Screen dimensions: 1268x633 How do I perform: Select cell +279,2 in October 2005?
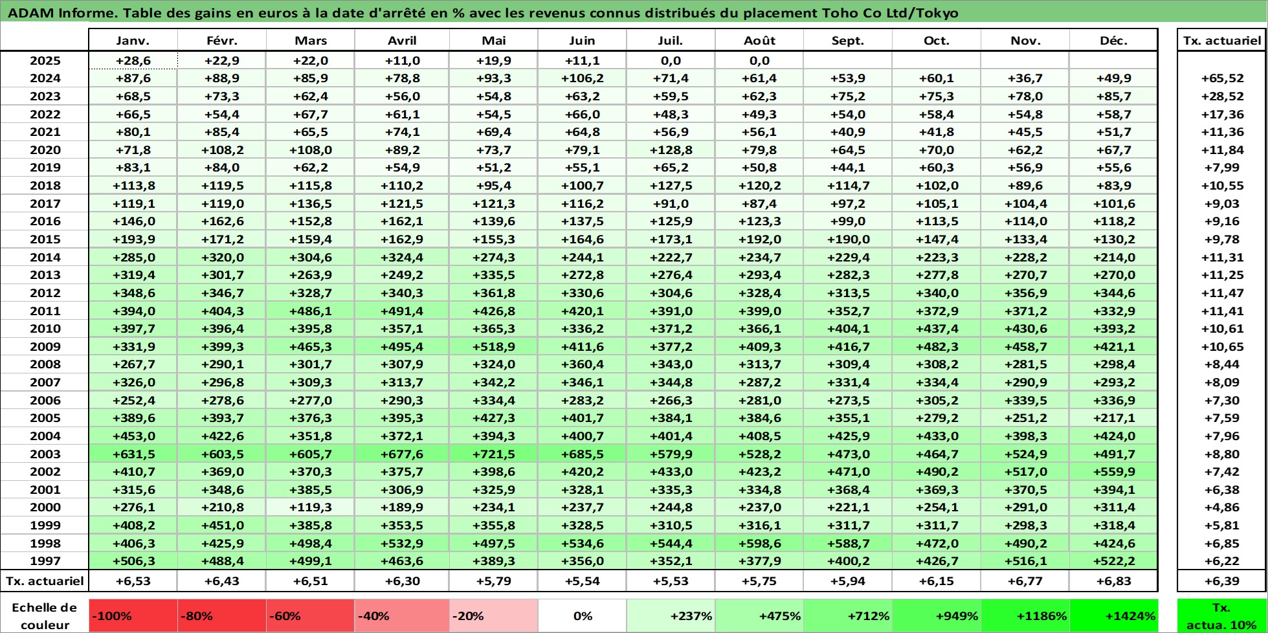click(937, 418)
